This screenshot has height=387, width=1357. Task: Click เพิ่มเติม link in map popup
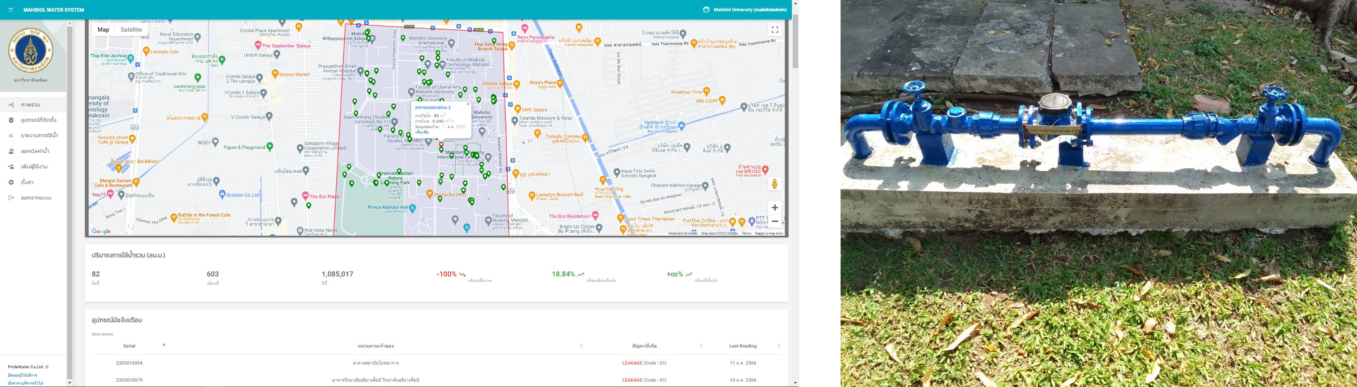point(422,132)
